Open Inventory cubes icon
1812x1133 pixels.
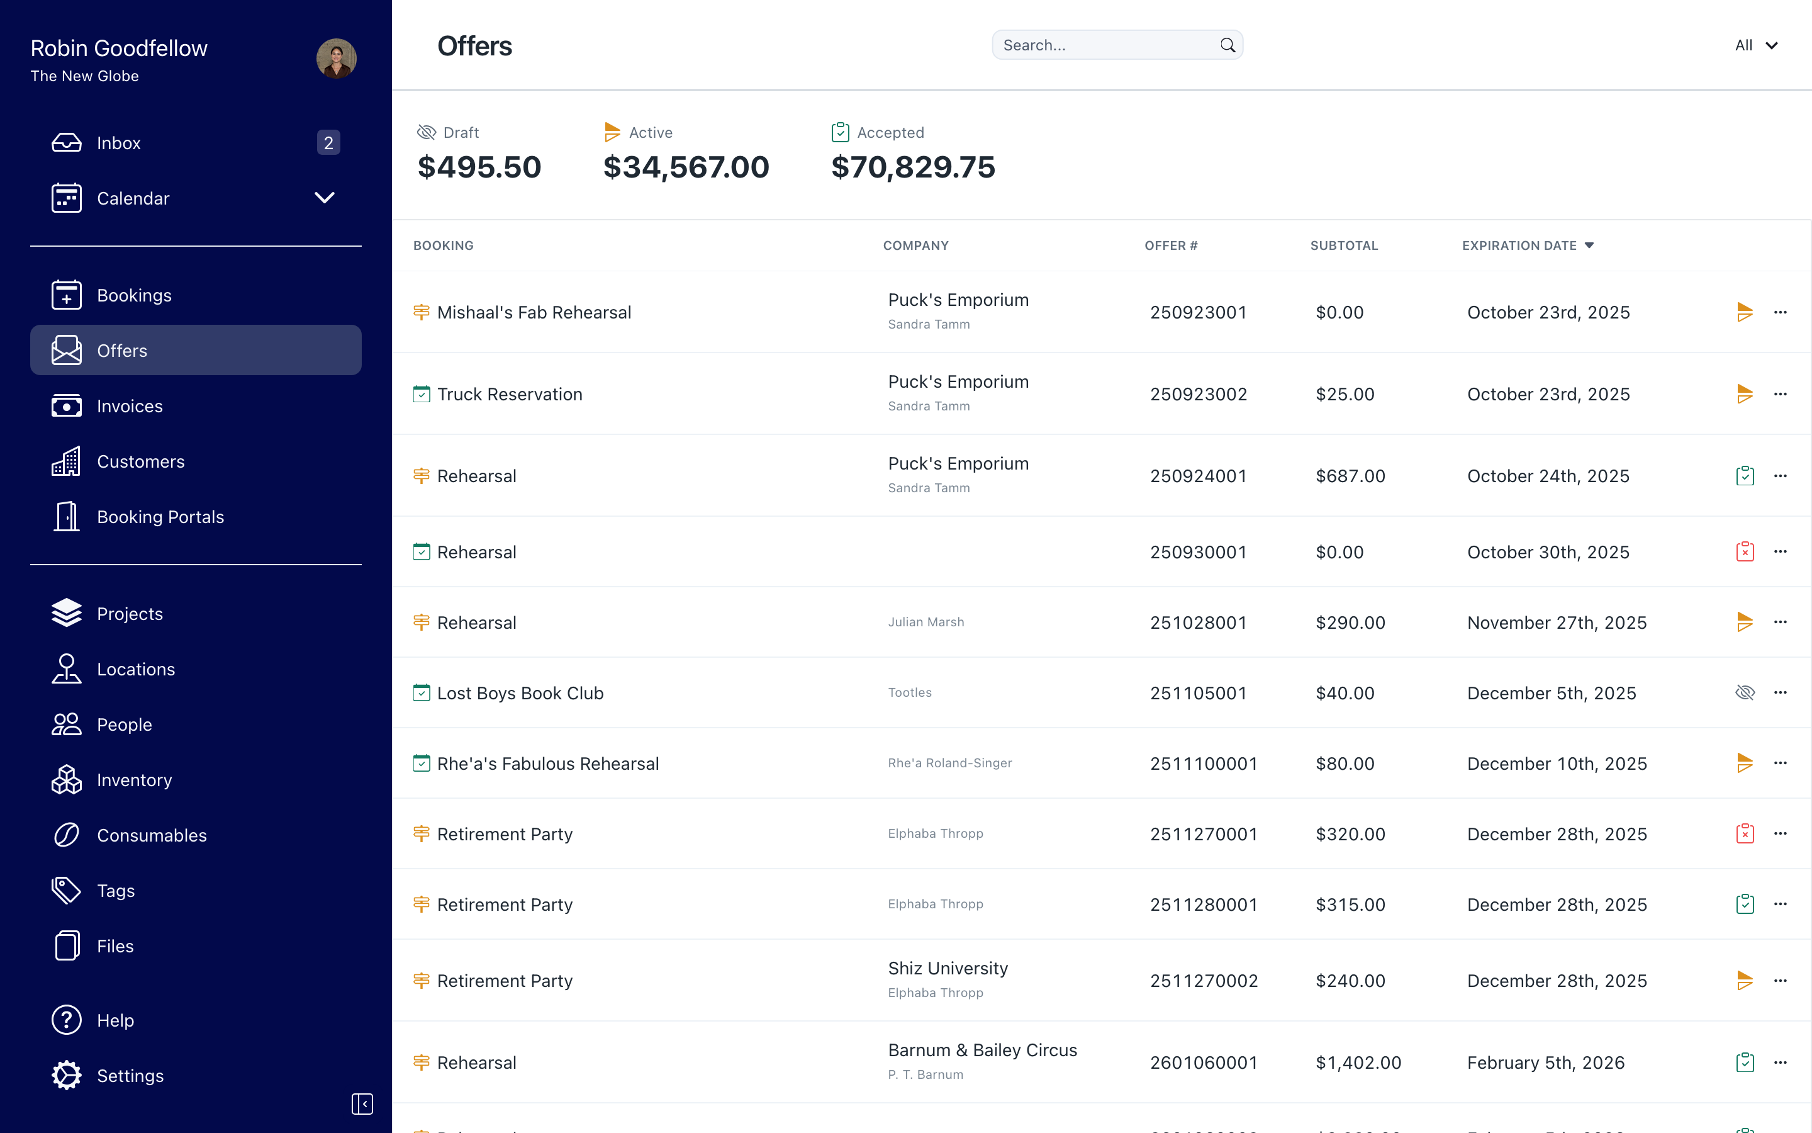[67, 779]
